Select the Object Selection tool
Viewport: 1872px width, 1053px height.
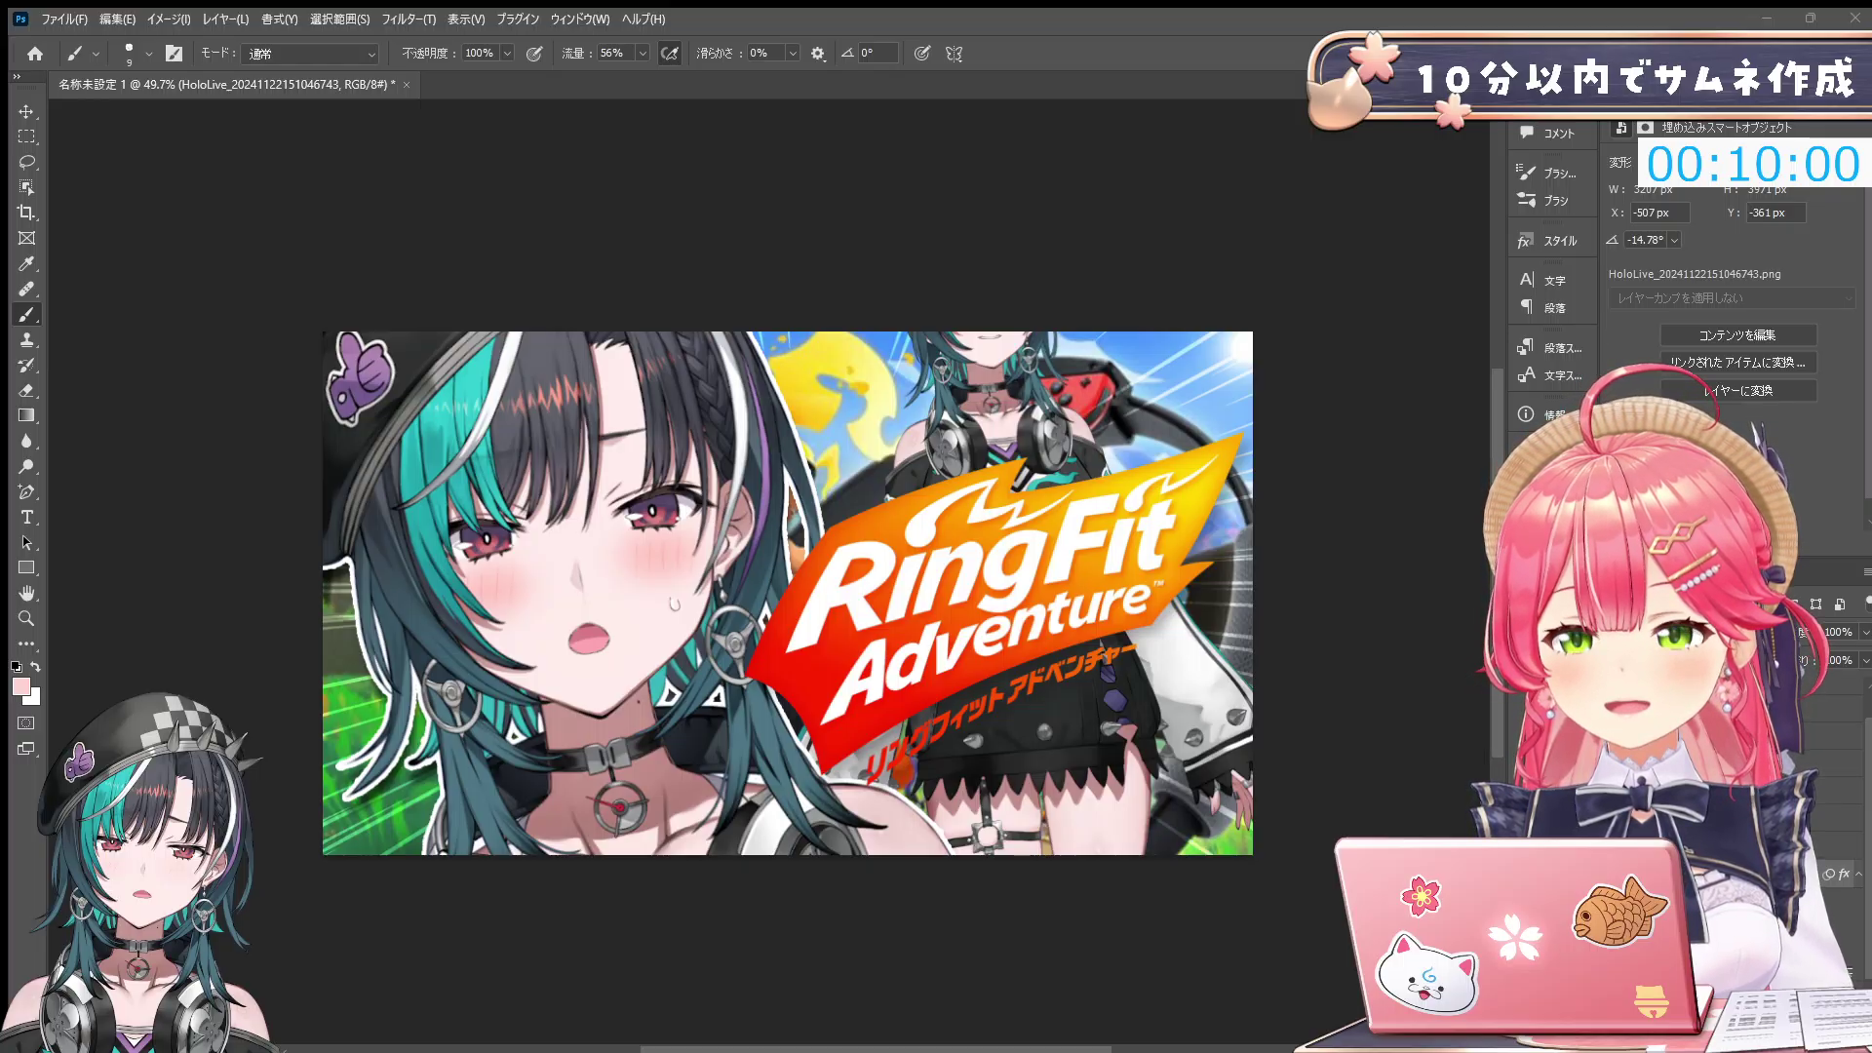(26, 187)
